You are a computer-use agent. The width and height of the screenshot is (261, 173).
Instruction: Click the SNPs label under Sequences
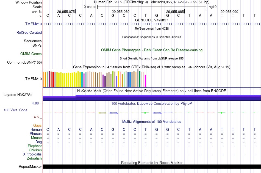coord(37,45)
